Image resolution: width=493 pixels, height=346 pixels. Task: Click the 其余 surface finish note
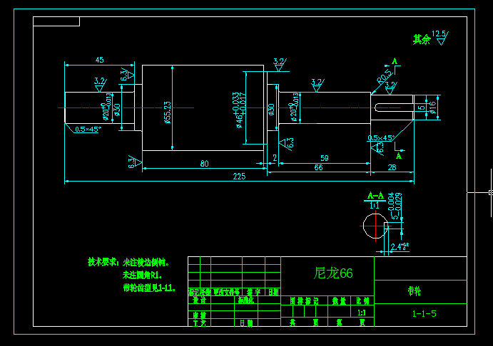coord(422,39)
